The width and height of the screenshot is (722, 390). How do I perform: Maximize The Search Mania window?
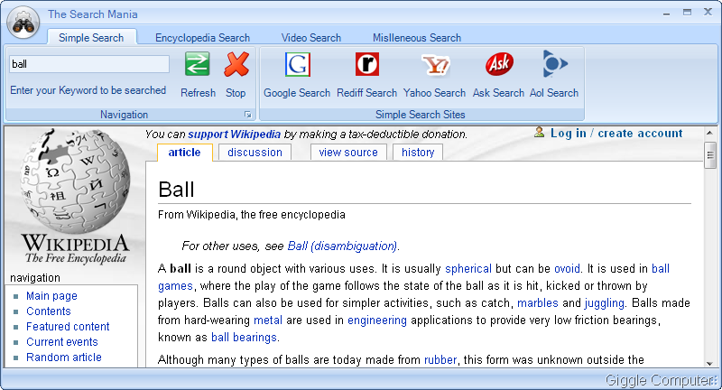point(687,13)
